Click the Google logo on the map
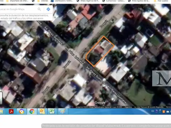 coord(100,102)
